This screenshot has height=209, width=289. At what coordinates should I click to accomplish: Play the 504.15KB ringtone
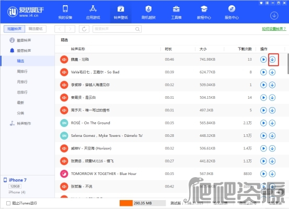(263, 98)
